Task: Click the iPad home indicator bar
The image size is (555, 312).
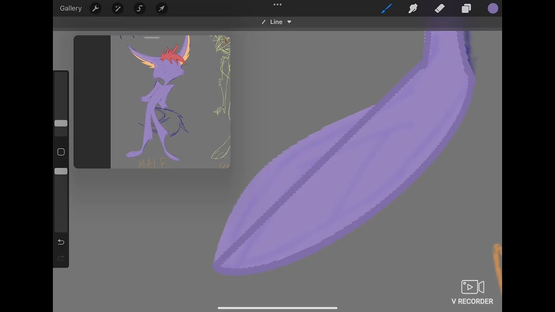Action: pos(277,308)
